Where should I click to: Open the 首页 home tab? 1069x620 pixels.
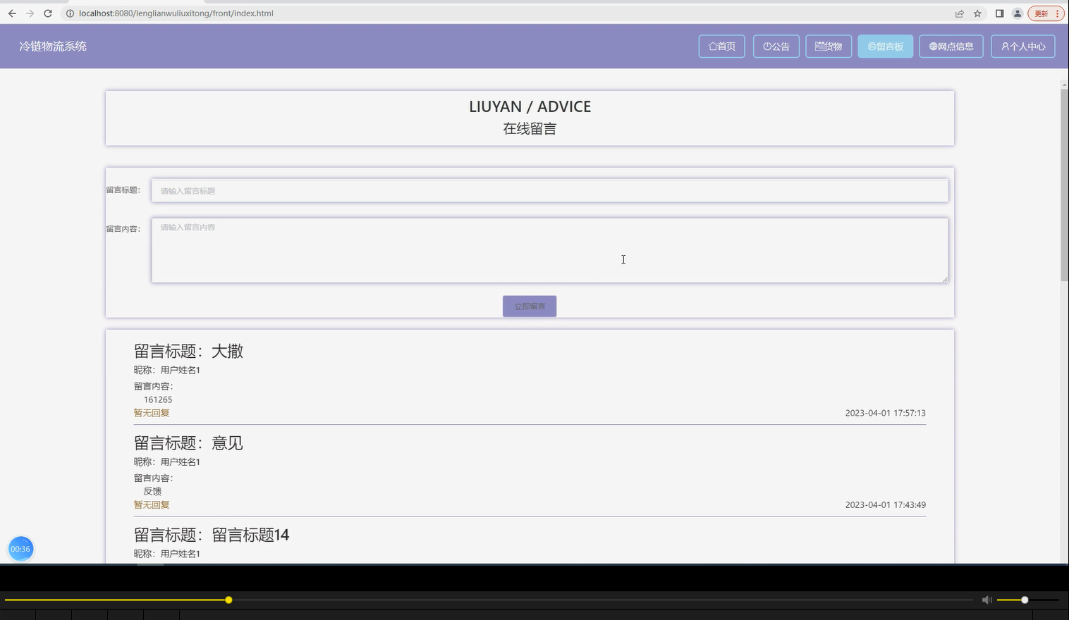[722, 46]
